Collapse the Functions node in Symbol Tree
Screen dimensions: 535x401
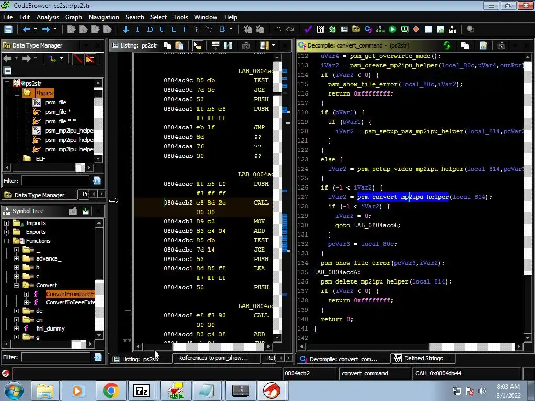click(x=6, y=241)
